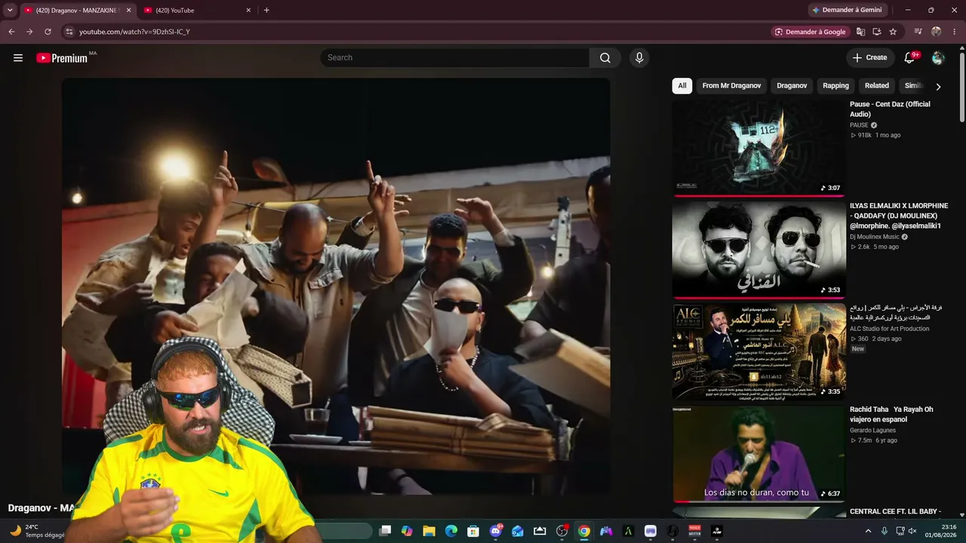This screenshot has height=543, width=966.
Task: Close the second YouTube tab
Action: click(248, 10)
